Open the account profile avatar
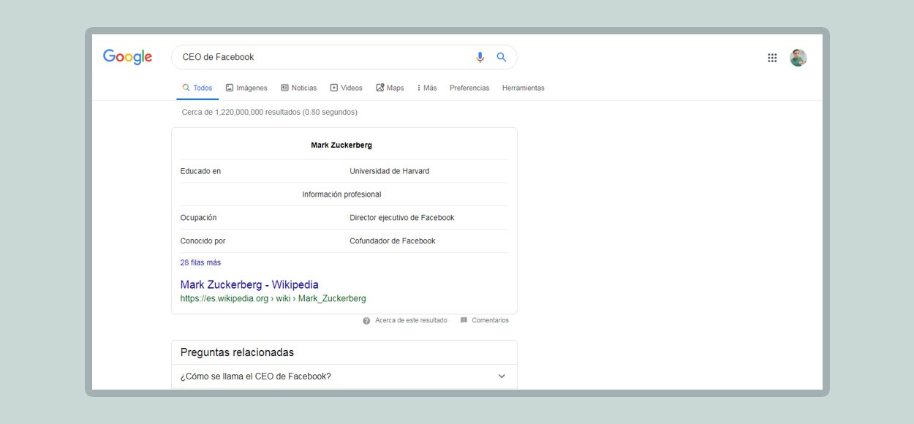 coord(798,58)
